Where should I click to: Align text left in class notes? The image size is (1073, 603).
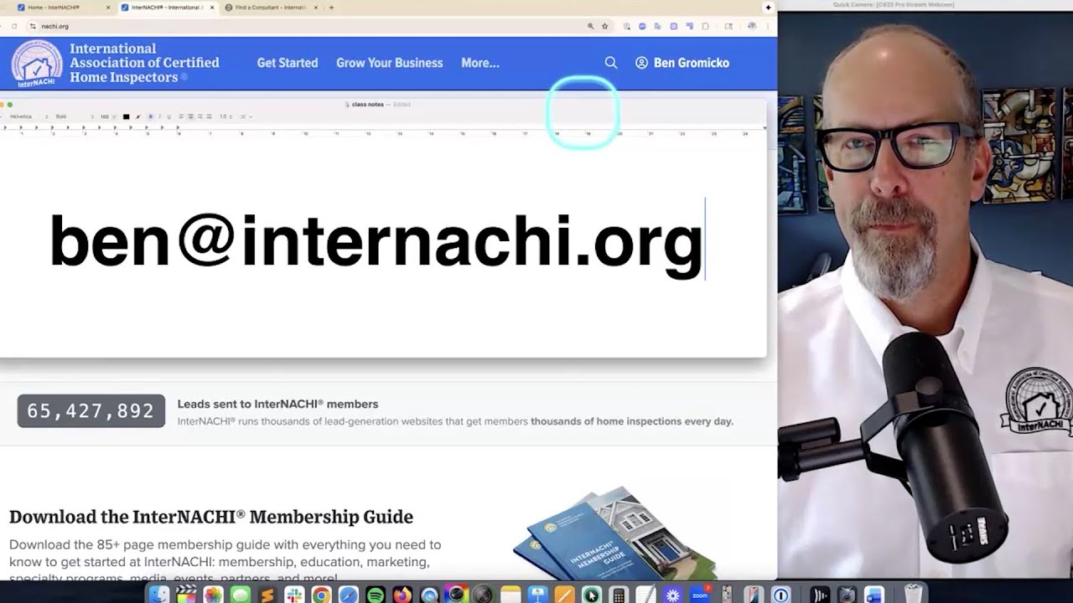coord(181,116)
